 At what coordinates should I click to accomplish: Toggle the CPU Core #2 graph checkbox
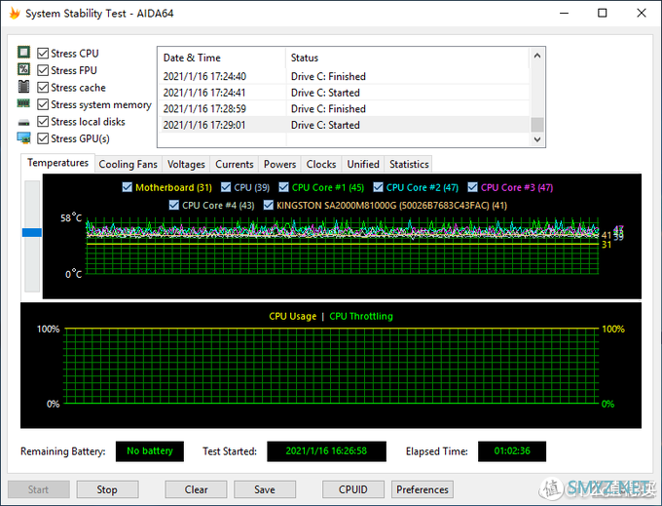(x=379, y=187)
